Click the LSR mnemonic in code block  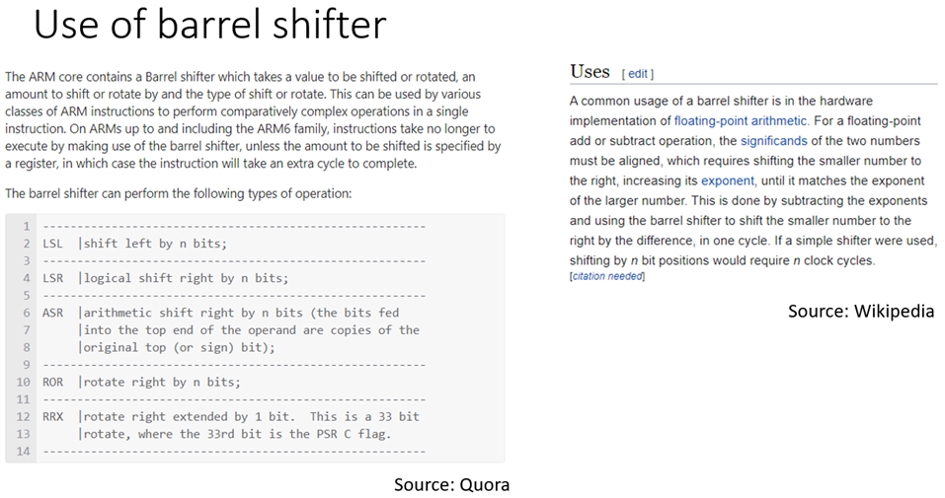(53, 278)
